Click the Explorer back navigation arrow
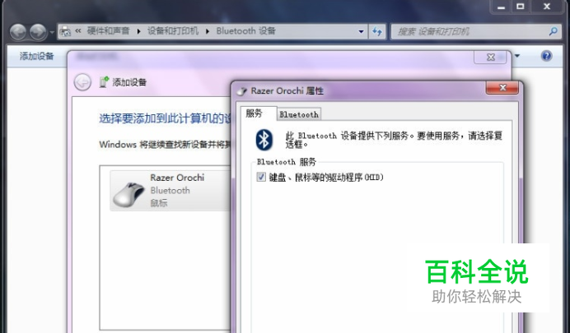Viewport: 570px width, 333px height. click(x=18, y=32)
